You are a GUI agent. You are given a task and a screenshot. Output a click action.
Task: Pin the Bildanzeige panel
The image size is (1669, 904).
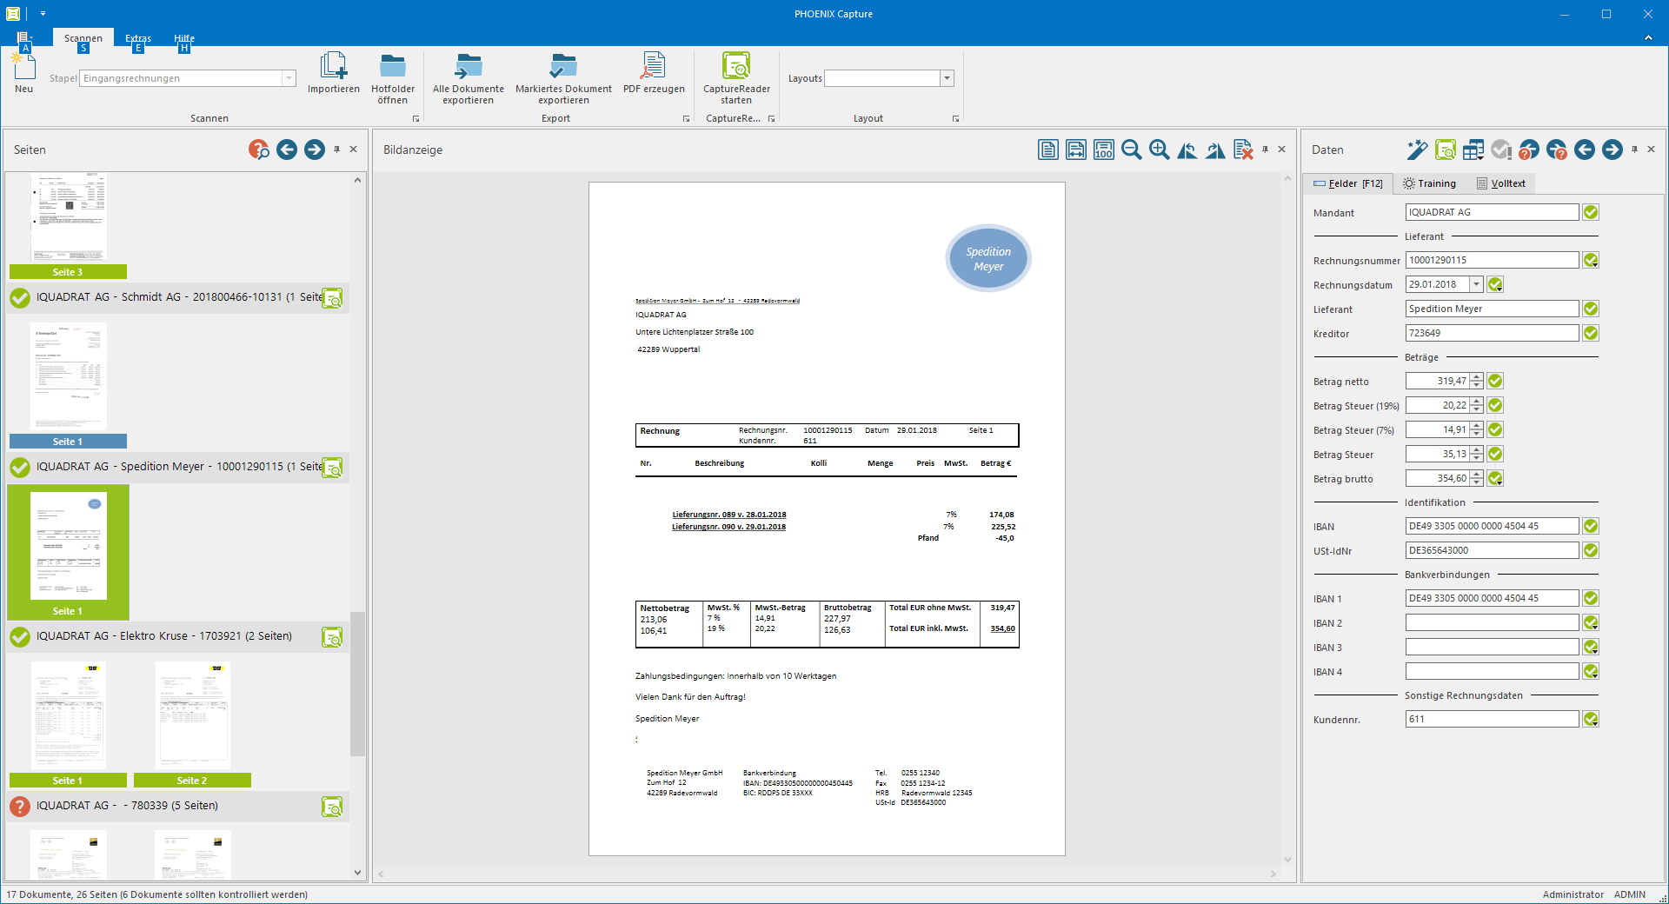coord(1265,150)
